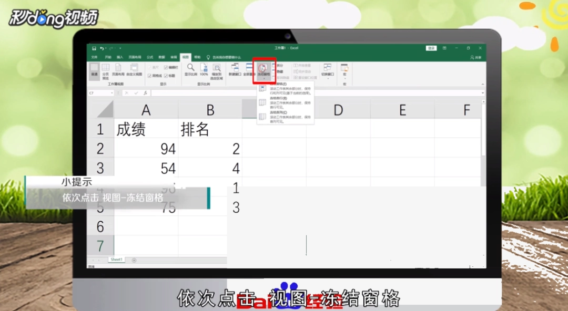Open the 宏 macros dropdown button
The width and height of the screenshot is (568, 311).
(x=344, y=70)
